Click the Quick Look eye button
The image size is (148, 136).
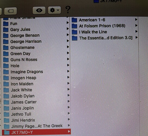[x=39, y=10]
